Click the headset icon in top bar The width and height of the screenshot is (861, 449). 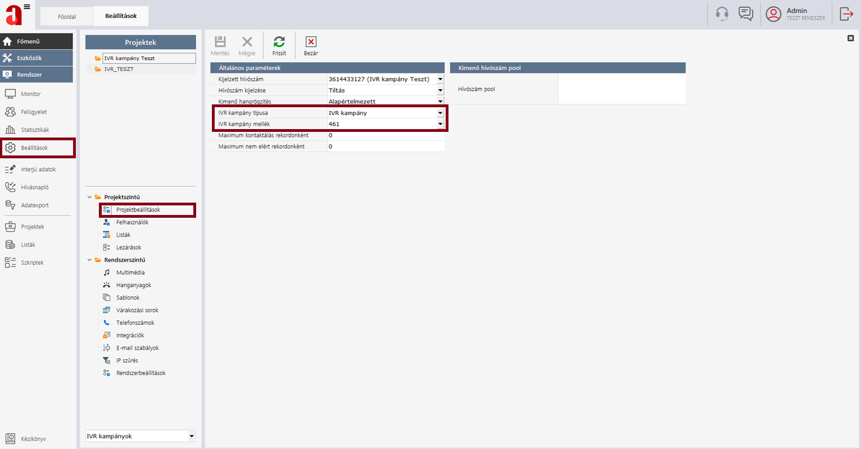(722, 14)
